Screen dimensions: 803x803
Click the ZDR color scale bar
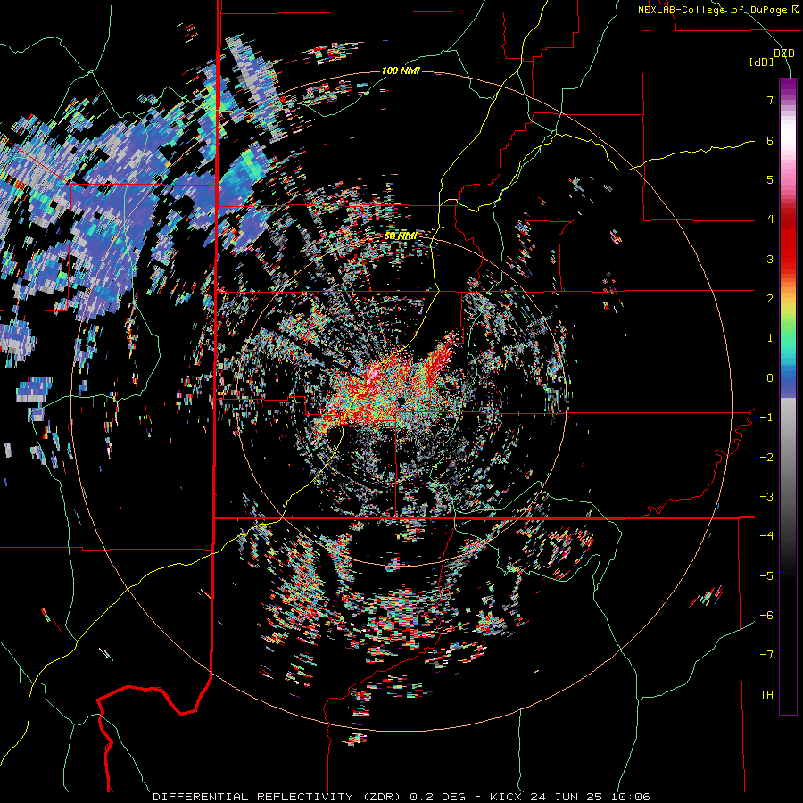788,396
